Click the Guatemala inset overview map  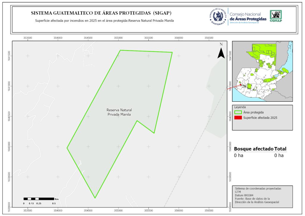[262, 71]
